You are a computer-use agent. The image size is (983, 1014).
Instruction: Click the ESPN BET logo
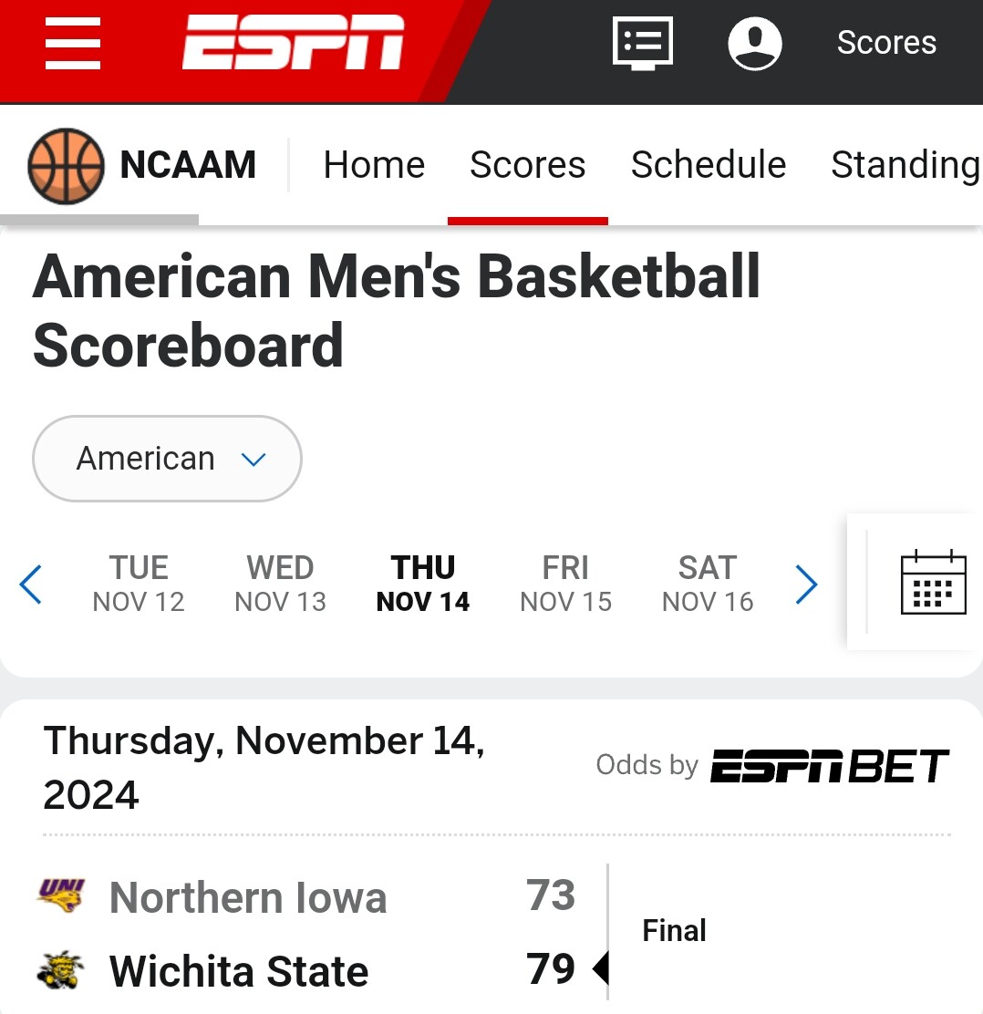[830, 766]
